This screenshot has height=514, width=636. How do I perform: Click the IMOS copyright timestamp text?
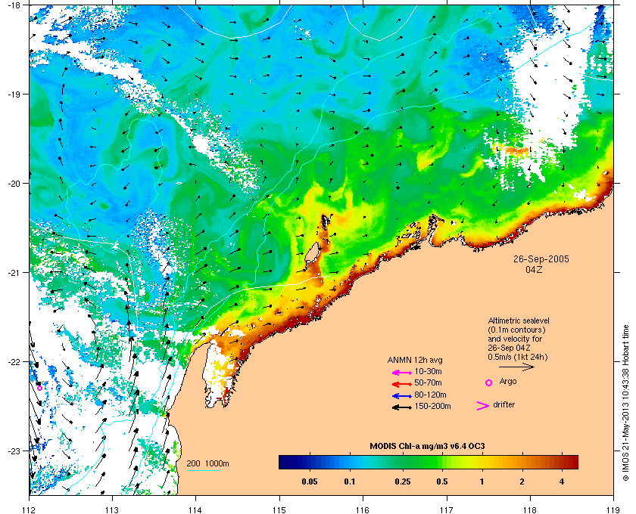tap(625, 402)
